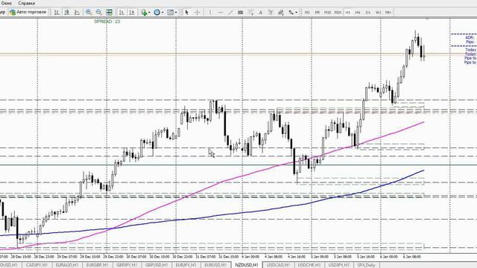Select the NZDUSD,H1 chart tab
Viewport: 477px width, 268px height.
coord(247,265)
